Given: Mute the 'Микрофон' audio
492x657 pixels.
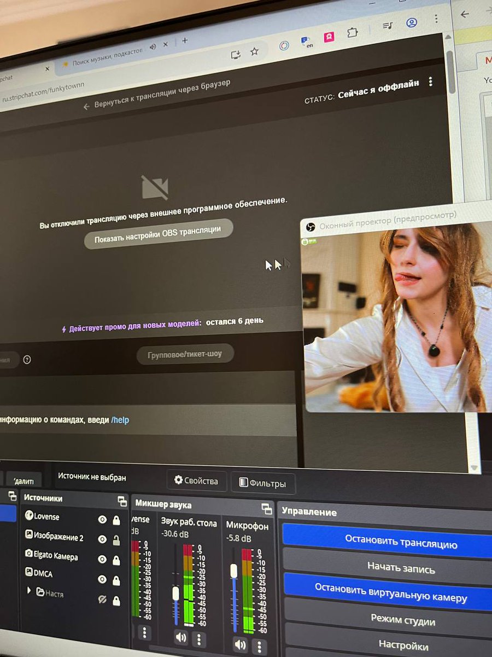Looking at the screenshot, I should 241,644.
